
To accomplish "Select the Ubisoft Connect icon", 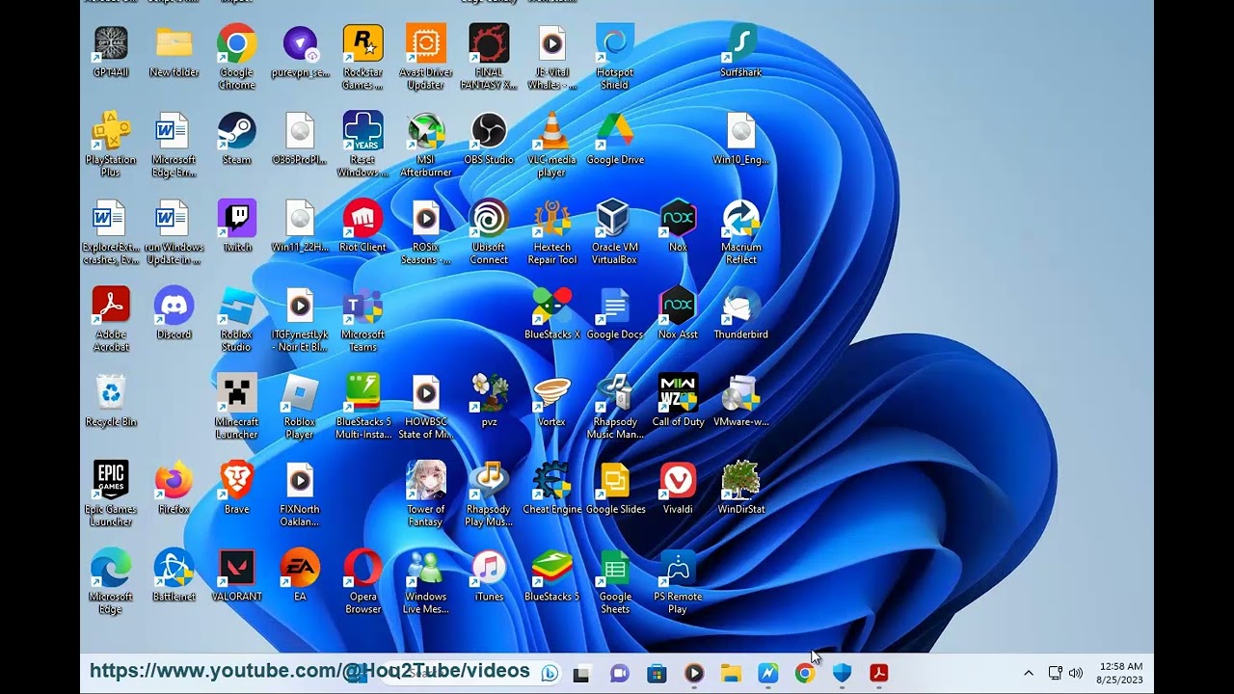I will pyautogui.click(x=489, y=218).
